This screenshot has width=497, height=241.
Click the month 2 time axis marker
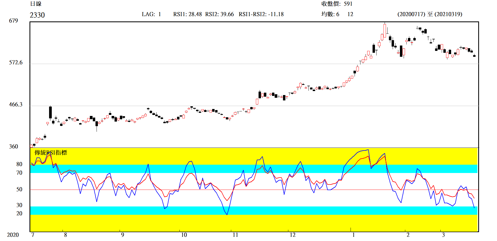(408, 235)
